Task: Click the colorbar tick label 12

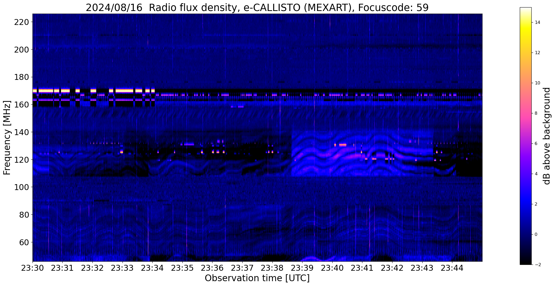Action: (538, 53)
